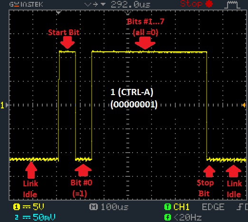
Task: Click the green F frequency badge
Action: tap(168, 217)
